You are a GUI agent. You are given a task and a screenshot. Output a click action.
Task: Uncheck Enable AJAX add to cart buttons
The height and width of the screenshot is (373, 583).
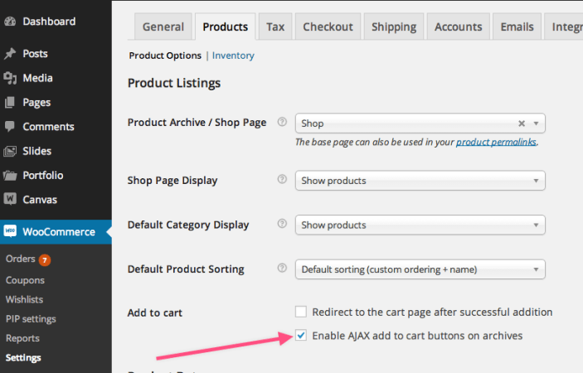[301, 336]
